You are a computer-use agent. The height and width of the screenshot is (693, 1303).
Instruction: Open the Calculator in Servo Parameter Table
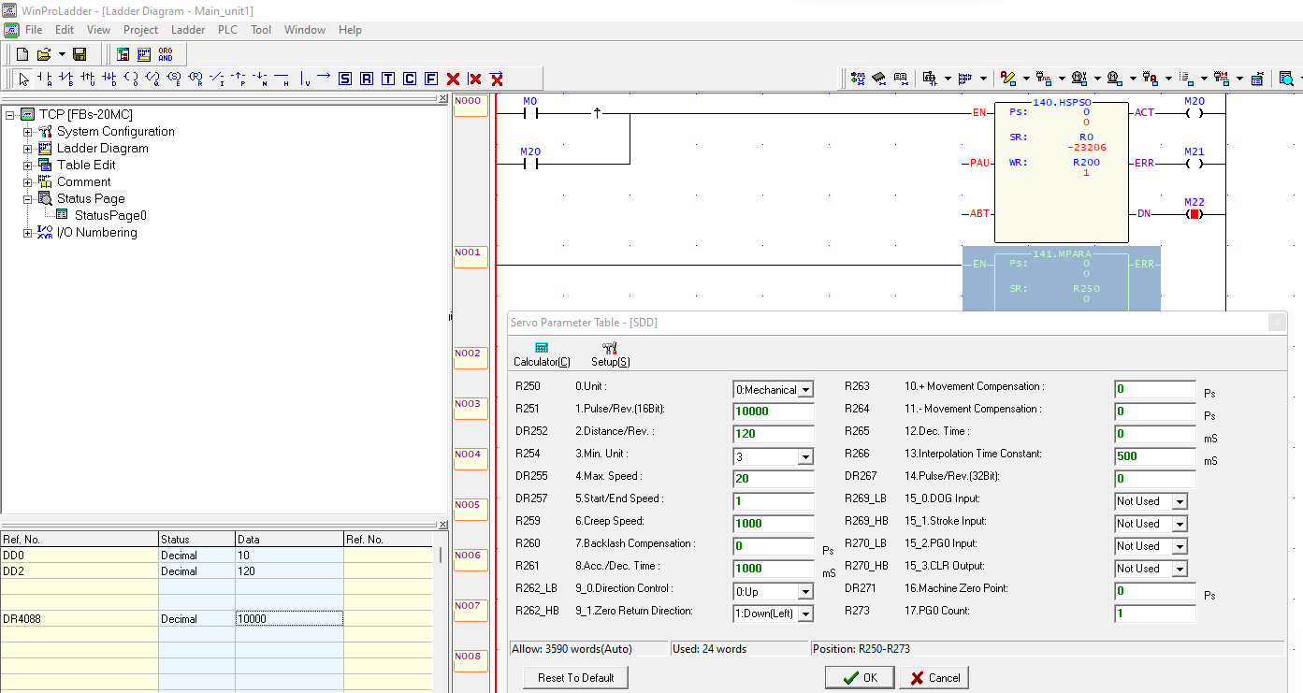click(542, 354)
